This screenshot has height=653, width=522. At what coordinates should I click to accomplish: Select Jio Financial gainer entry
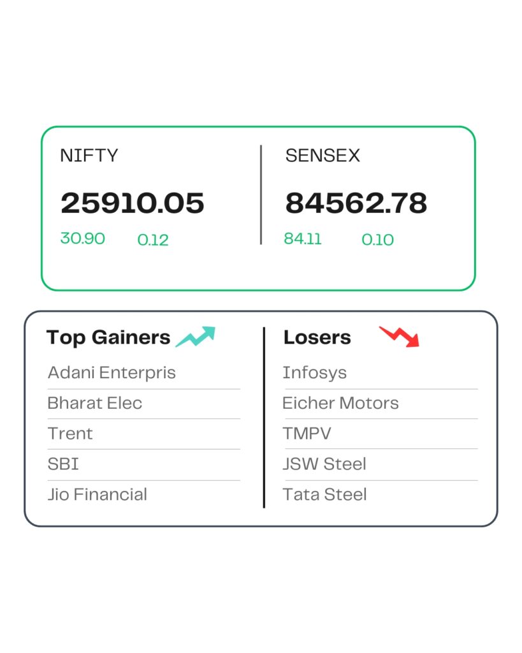click(x=98, y=494)
